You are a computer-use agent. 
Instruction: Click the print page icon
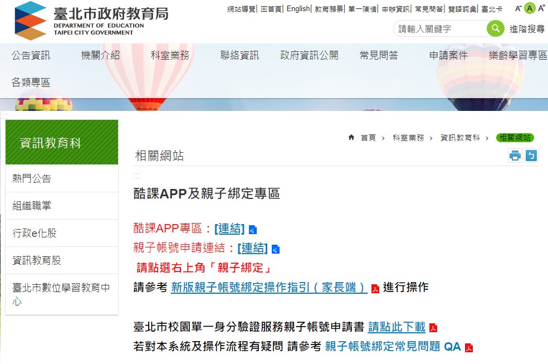pyautogui.click(x=515, y=156)
